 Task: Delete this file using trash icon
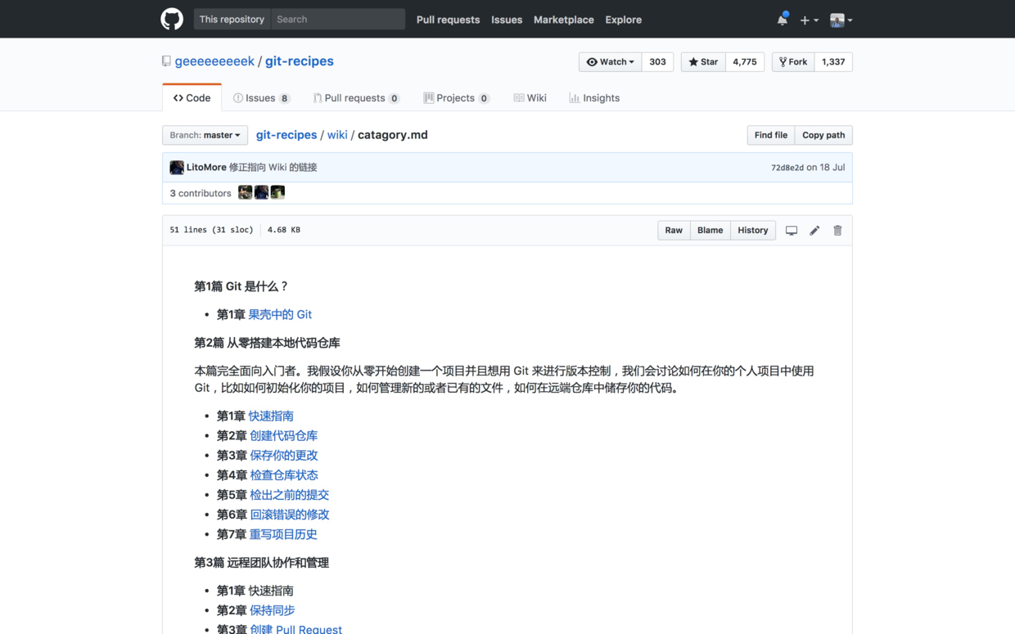click(x=837, y=231)
